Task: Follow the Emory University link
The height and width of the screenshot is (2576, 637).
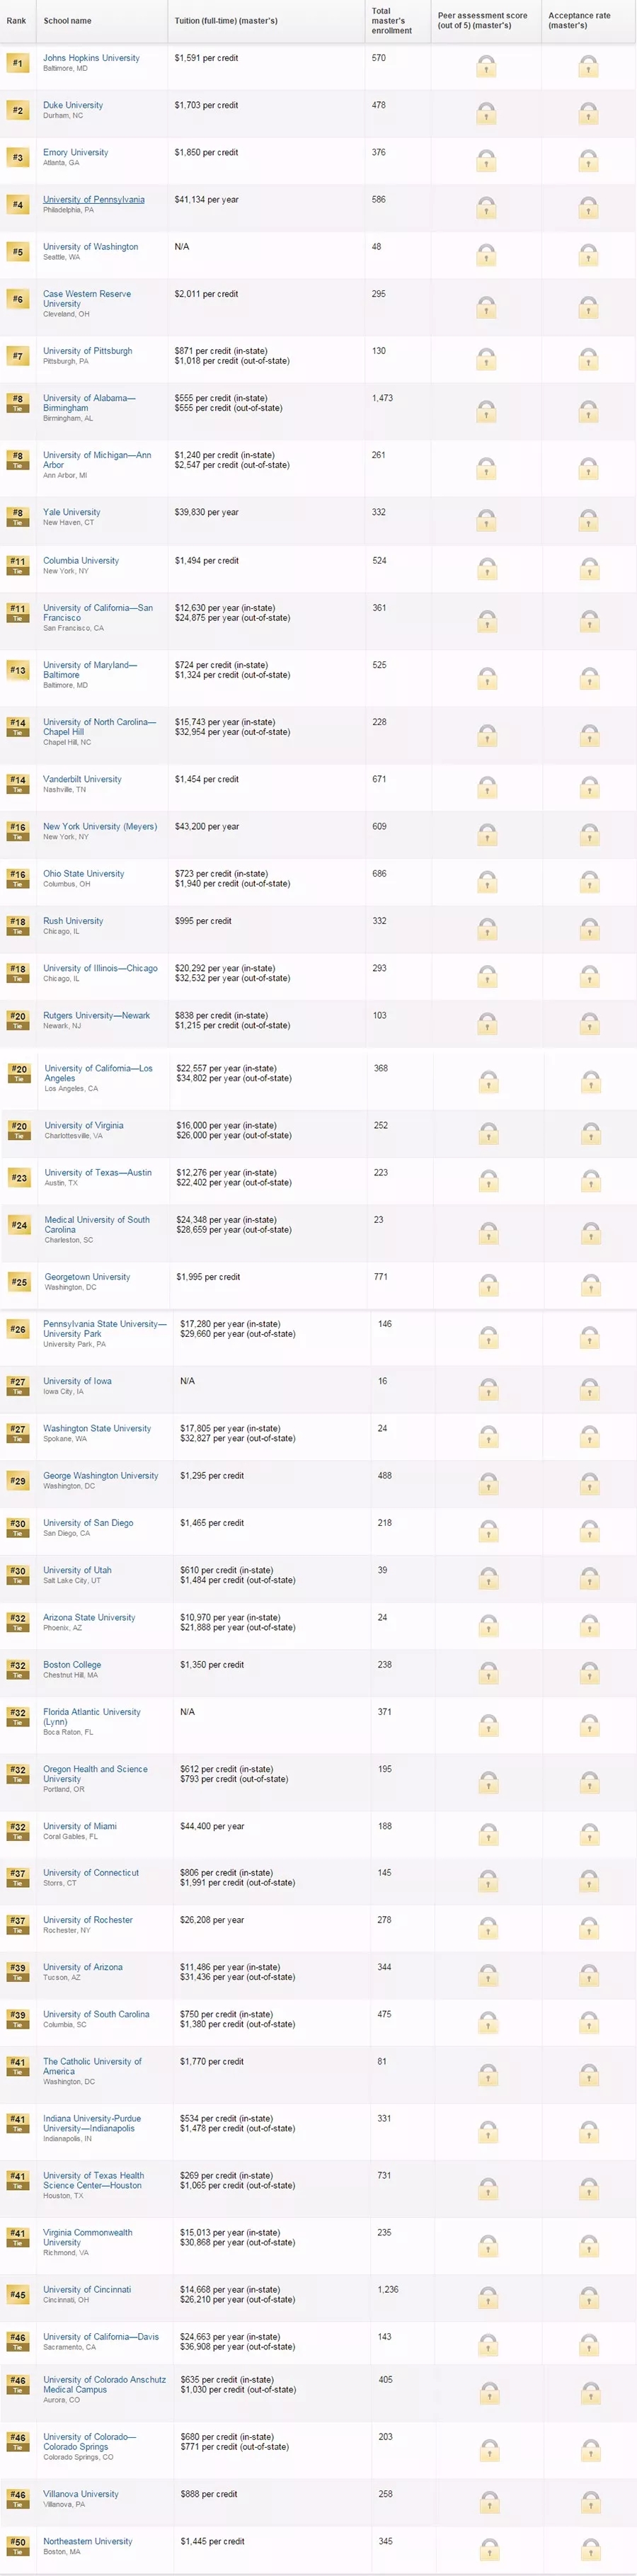Action: (x=75, y=152)
